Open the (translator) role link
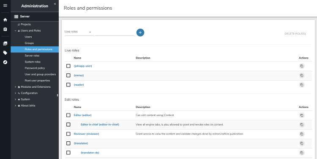 pyautogui.click(x=81, y=143)
